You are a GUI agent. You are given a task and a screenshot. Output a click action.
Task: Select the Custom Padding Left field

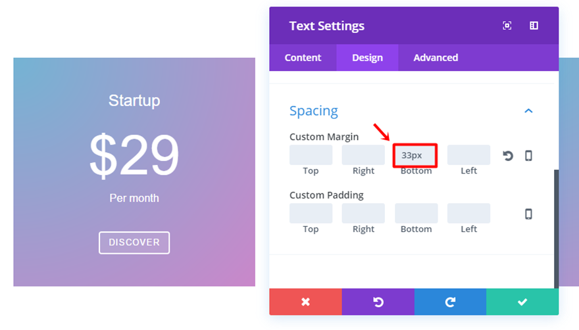(x=468, y=213)
